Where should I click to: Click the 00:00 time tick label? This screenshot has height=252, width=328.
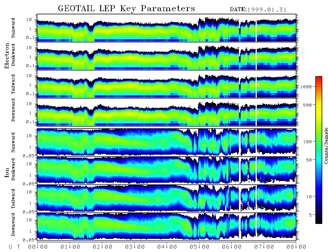pos(38,247)
